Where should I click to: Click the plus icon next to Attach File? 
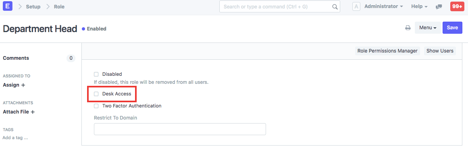point(33,112)
